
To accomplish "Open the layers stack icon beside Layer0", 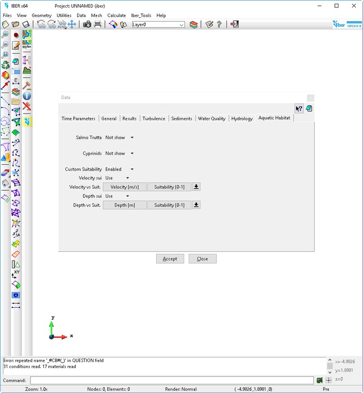I will point(194,25).
